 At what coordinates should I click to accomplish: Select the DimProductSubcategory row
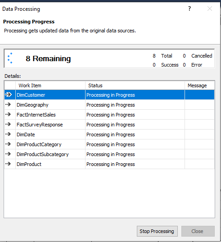[109, 154]
